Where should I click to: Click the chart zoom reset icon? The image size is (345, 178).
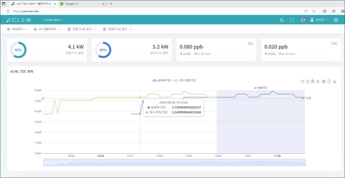tap(308, 81)
